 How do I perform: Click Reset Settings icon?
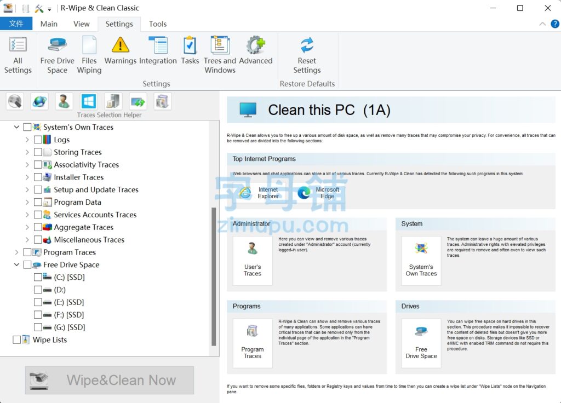click(x=307, y=55)
